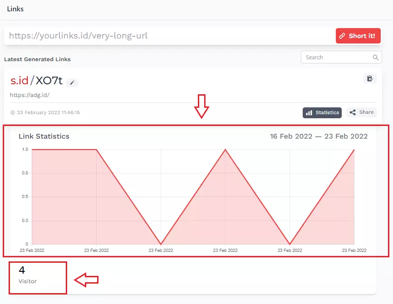Click the chart's middle peak data point

coord(225,150)
